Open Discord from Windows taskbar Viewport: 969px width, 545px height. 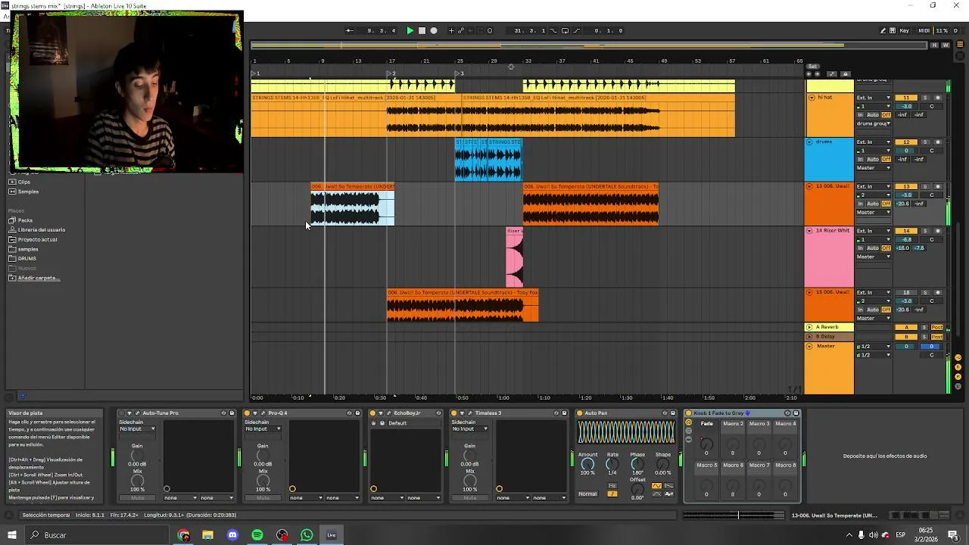coord(232,535)
